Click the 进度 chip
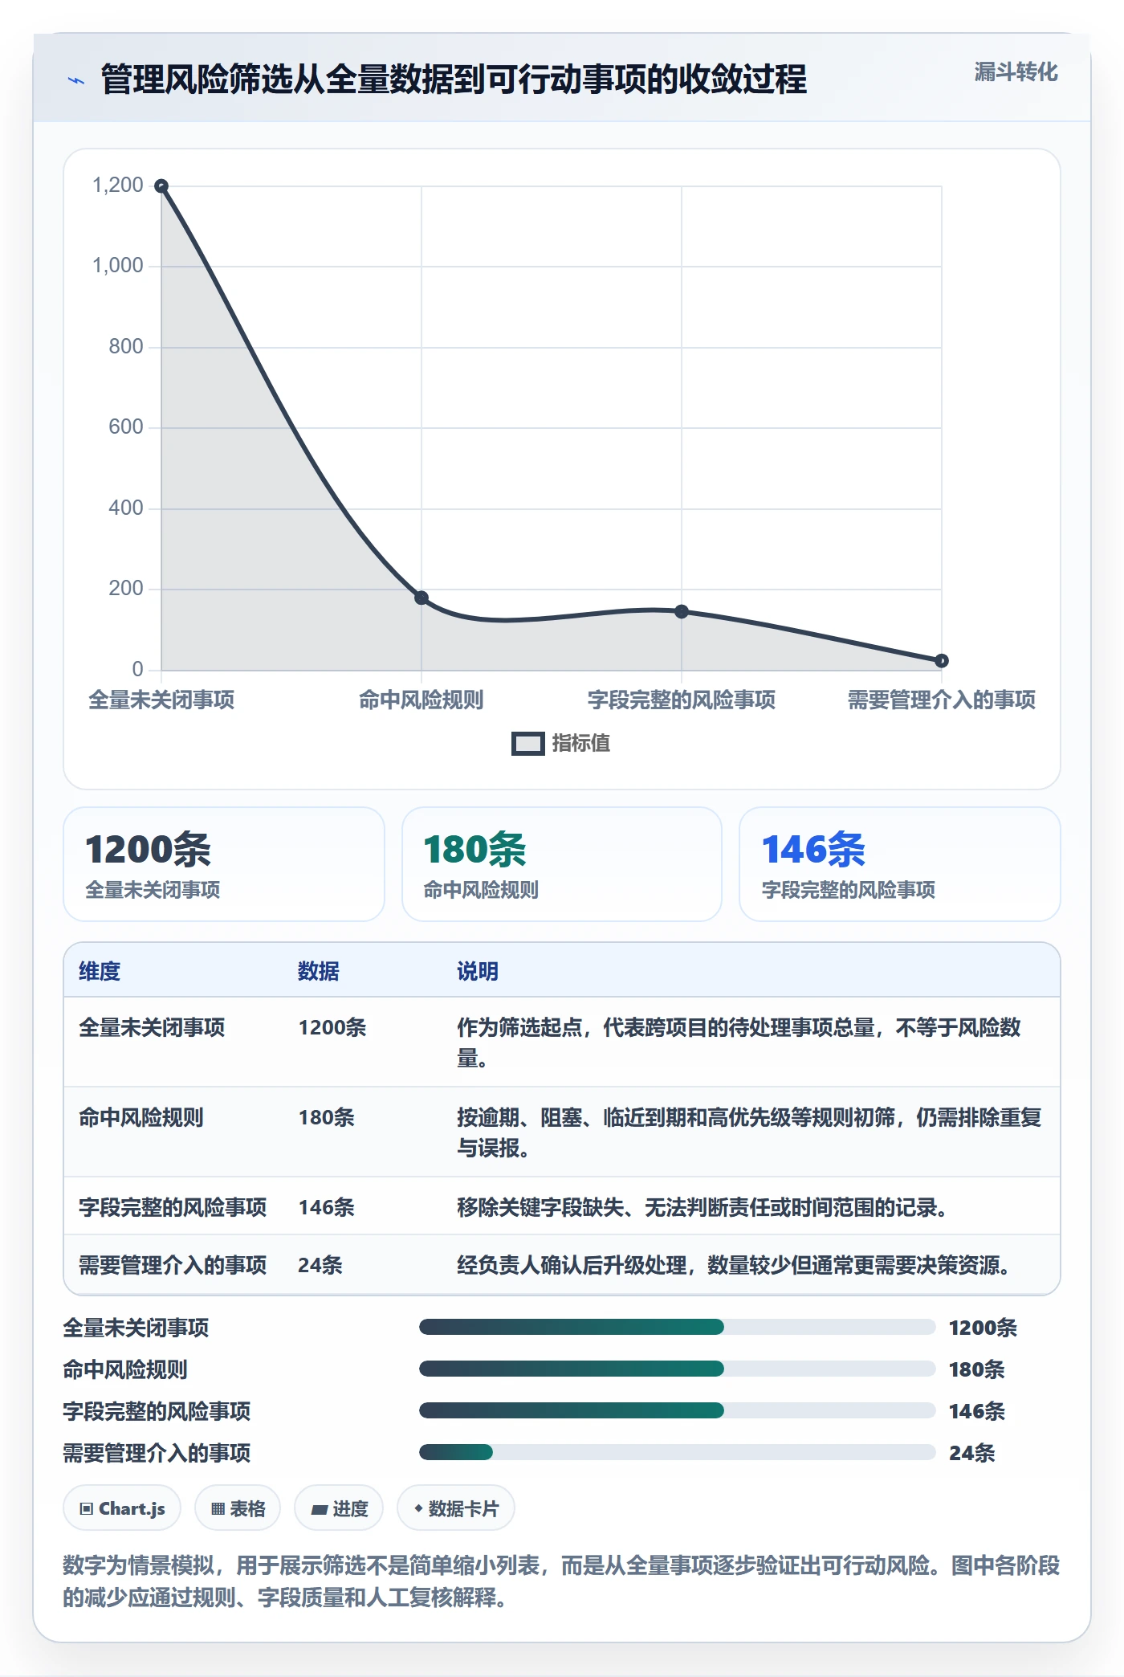Image resolution: width=1124 pixels, height=1677 pixels. 339,1508
